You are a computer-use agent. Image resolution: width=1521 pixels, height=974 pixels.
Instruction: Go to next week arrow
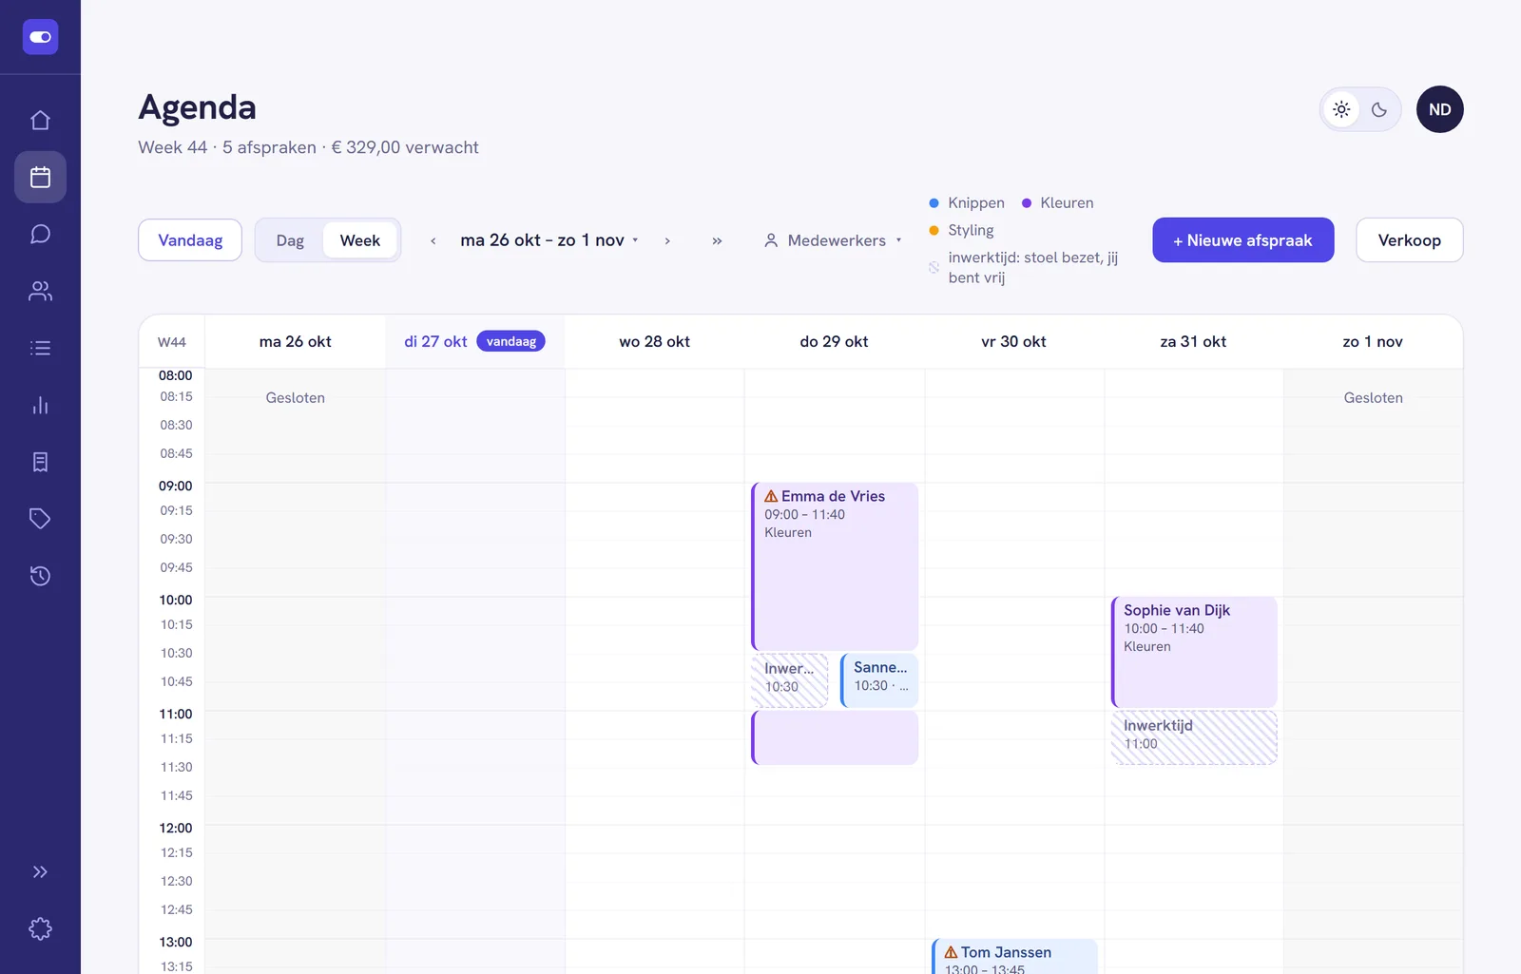667,240
